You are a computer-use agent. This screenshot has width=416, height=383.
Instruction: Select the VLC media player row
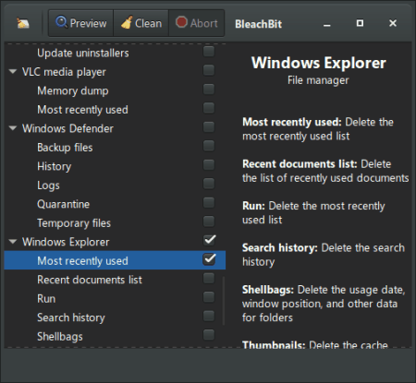tap(115, 72)
